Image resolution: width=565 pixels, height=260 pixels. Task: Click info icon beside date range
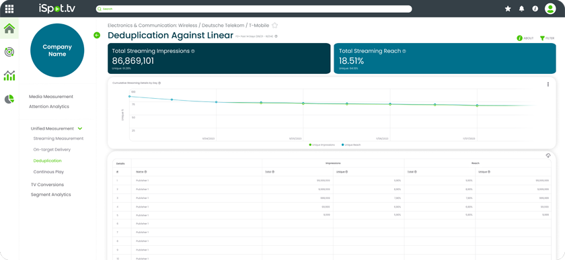[x=276, y=36]
